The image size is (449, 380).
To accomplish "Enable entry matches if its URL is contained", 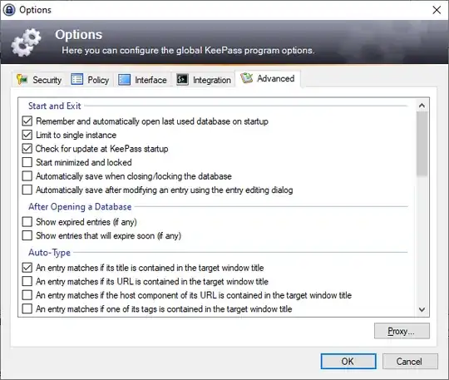I will 27,282.
